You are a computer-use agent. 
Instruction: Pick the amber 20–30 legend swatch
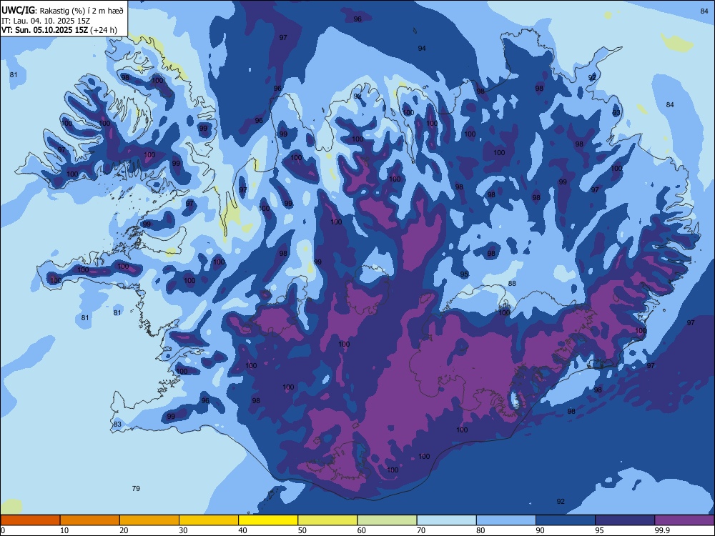(x=149, y=520)
